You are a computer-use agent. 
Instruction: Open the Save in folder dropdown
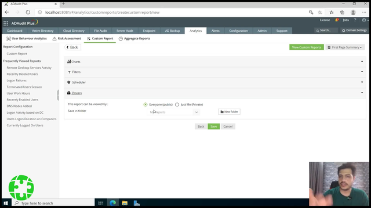tap(173, 112)
